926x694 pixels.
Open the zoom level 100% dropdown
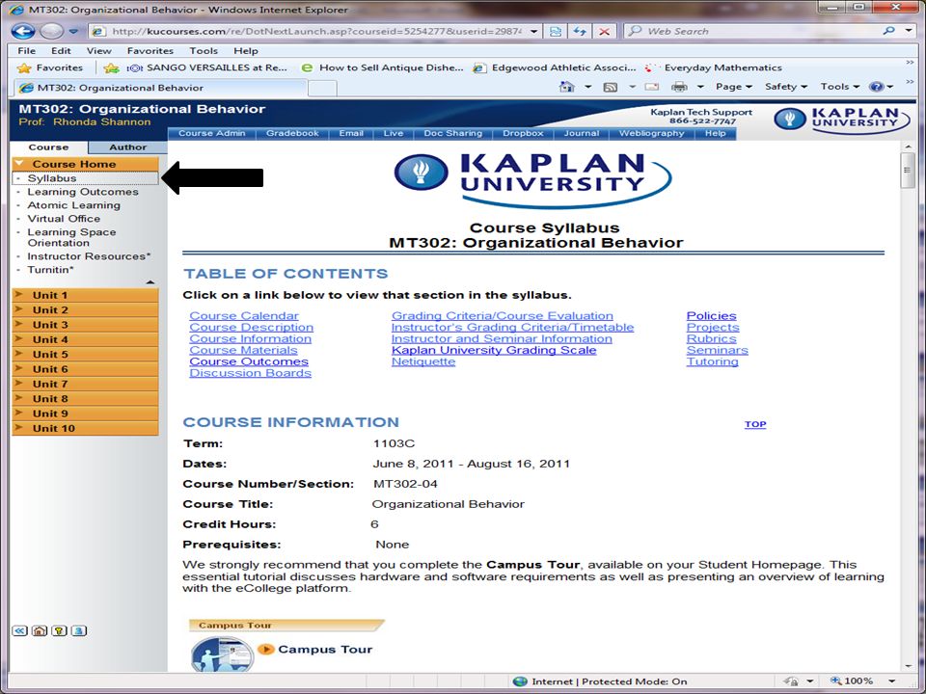pyautogui.click(x=891, y=681)
